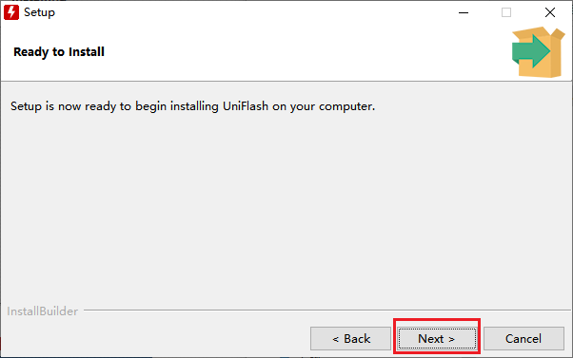Click the "Setup" window title text
Image resolution: width=573 pixels, height=358 pixels.
[39, 12]
